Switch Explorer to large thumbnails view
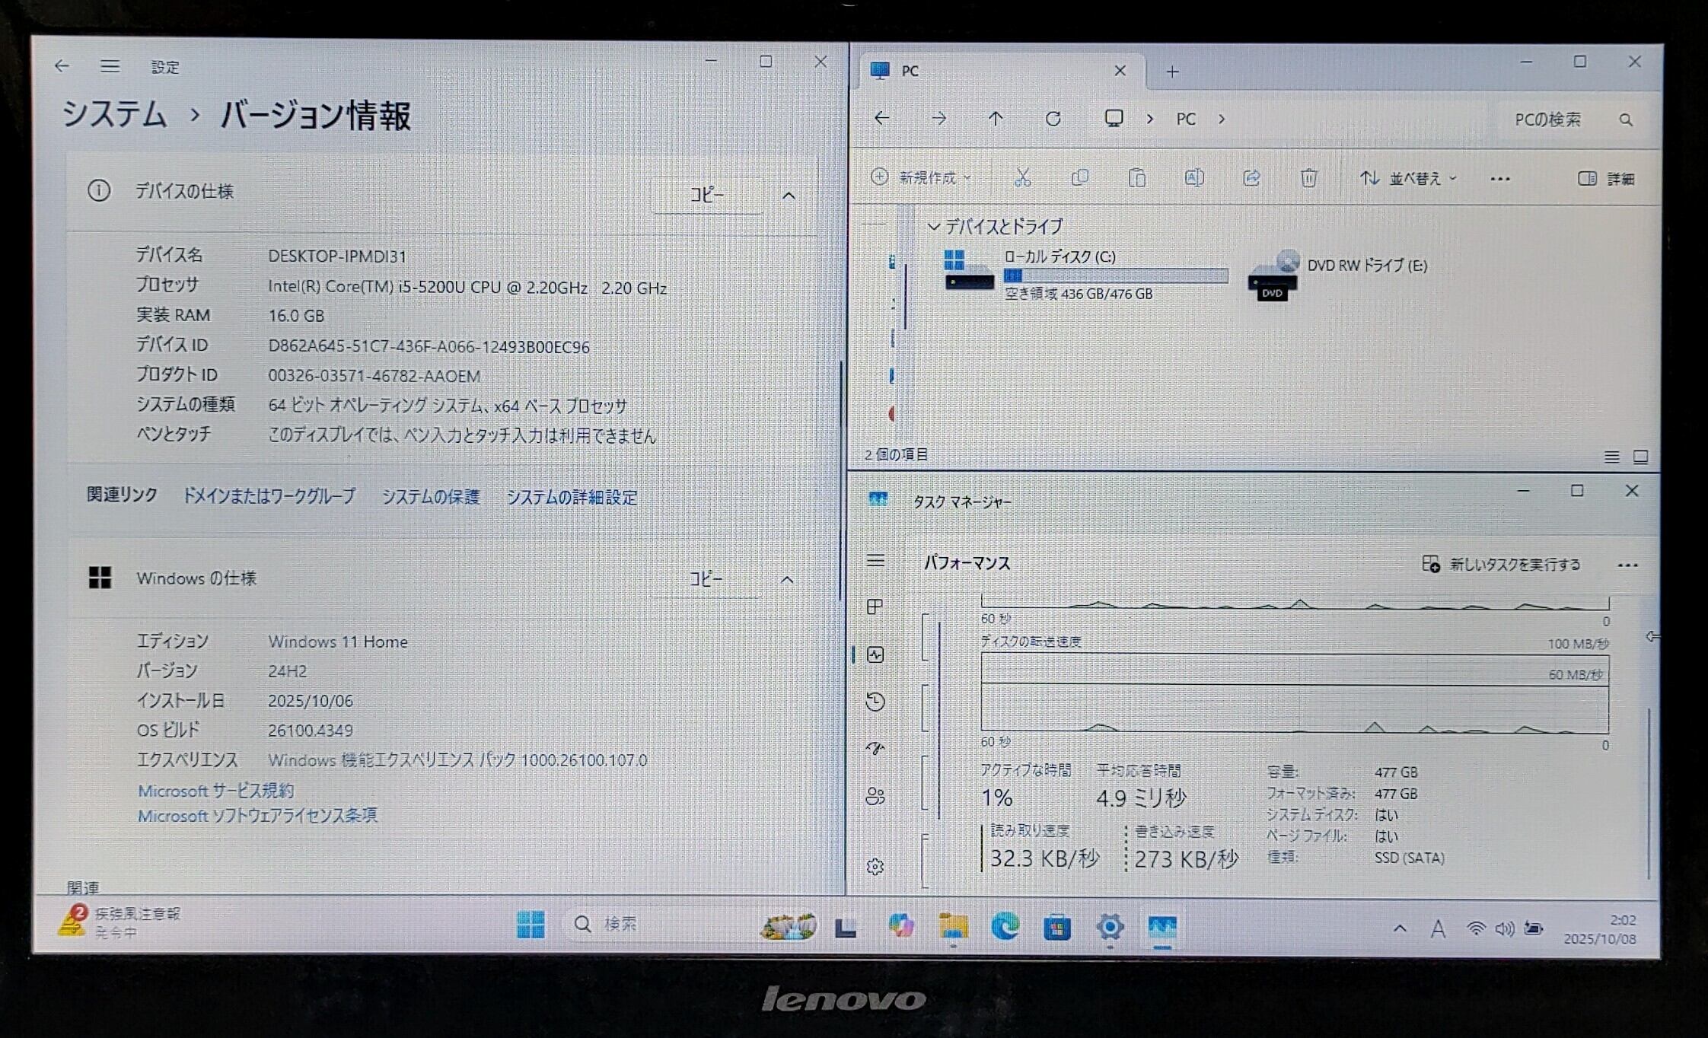The image size is (1708, 1038). (x=1640, y=457)
